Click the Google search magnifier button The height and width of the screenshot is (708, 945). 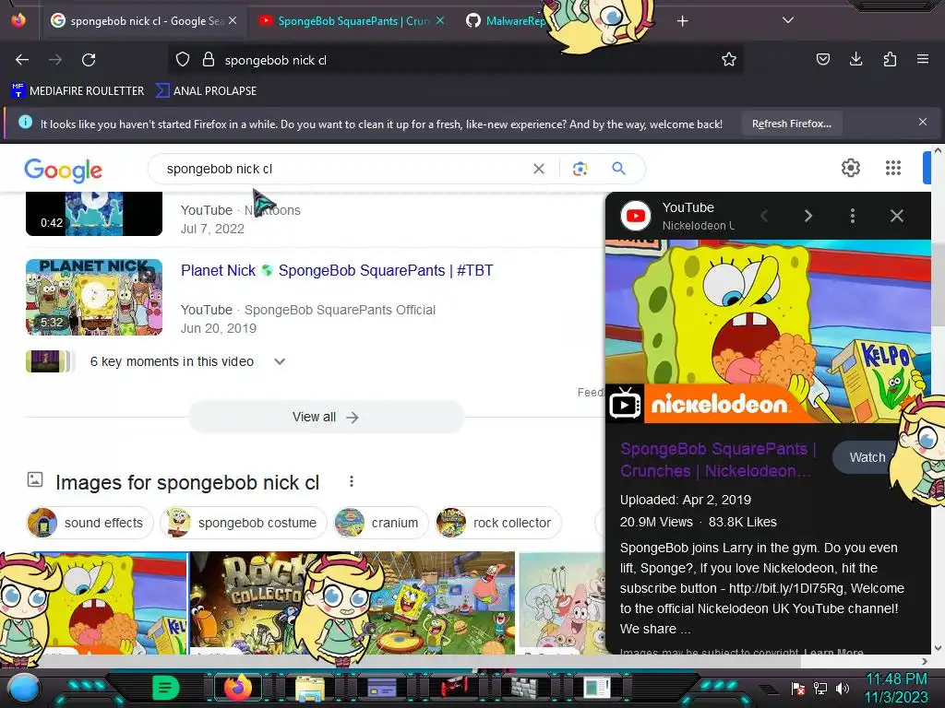coord(618,169)
